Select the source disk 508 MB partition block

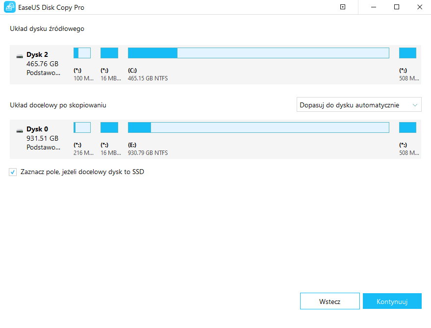pyautogui.click(x=407, y=53)
